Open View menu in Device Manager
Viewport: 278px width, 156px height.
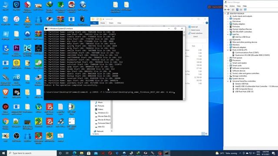[x=239, y=6]
